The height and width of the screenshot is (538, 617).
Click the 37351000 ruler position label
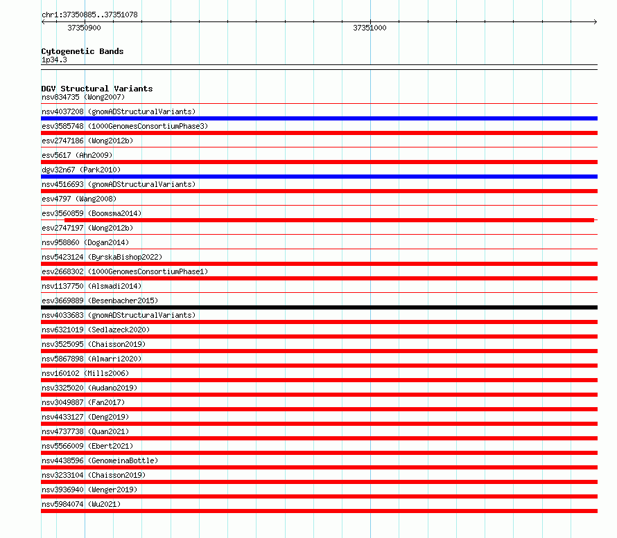(x=370, y=28)
